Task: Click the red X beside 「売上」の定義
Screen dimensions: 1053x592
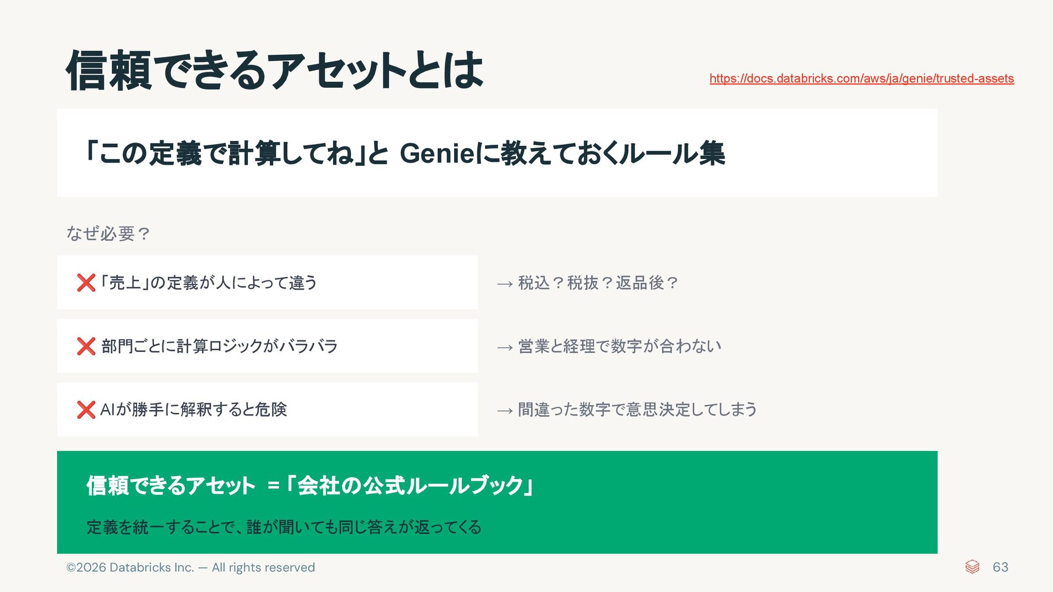Action: pyautogui.click(x=86, y=283)
